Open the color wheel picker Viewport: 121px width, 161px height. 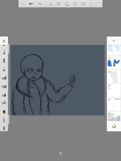pyautogui.click(x=114, y=126)
